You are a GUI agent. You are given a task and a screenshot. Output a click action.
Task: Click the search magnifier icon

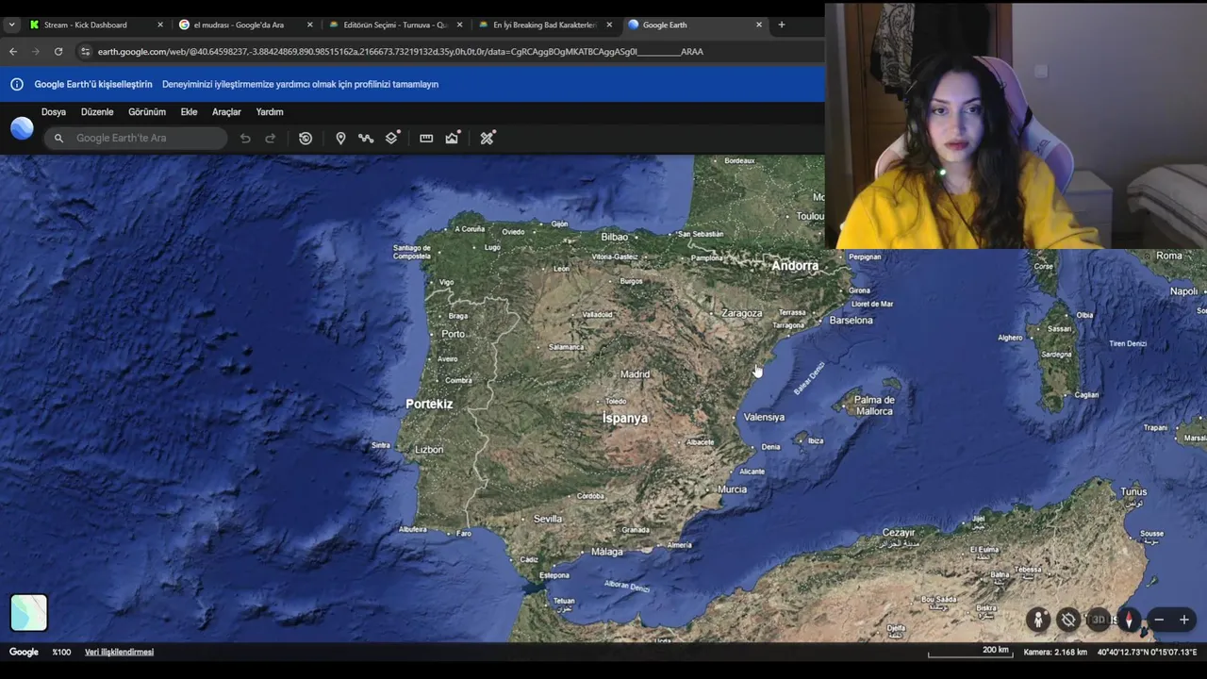[x=58, y=138]
